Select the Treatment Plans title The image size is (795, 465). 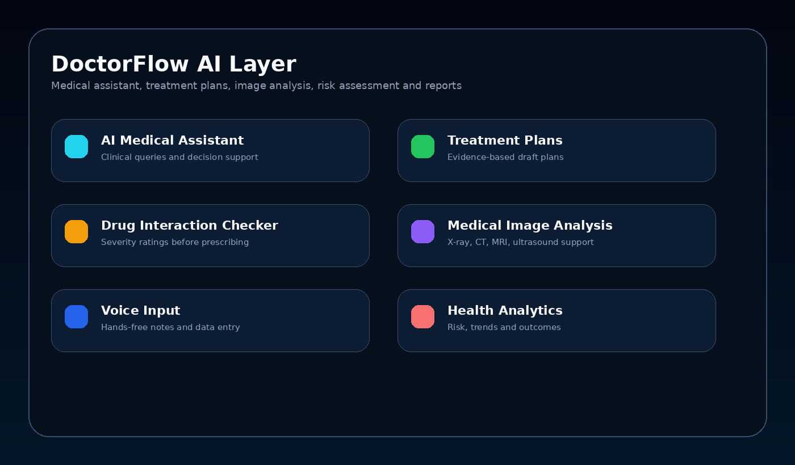coord(505,140)
